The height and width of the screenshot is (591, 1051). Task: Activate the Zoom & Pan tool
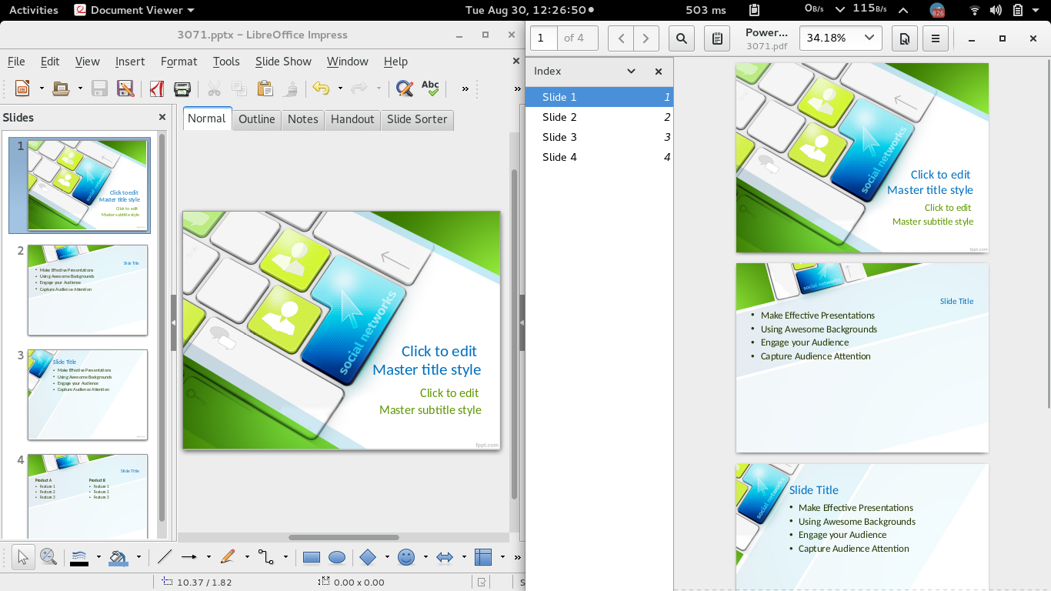[x=48, y=556]
